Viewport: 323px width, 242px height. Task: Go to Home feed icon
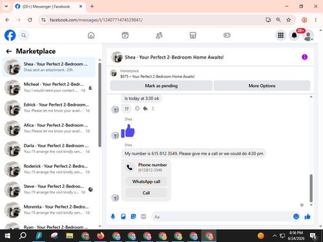point(91,35)
